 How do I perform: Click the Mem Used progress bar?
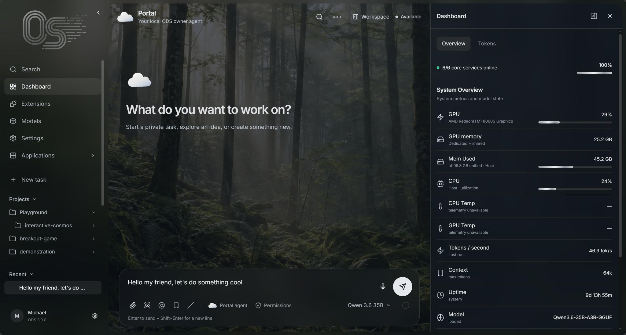[x=575, y=167]
